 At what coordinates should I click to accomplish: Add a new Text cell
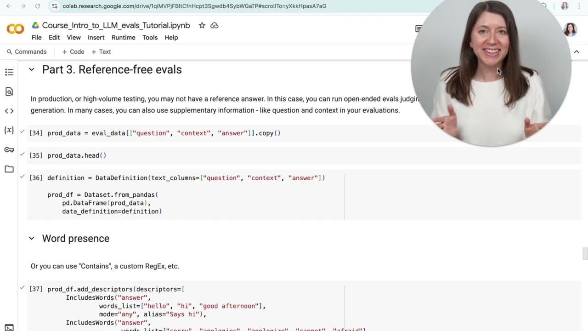coord(101,52)
